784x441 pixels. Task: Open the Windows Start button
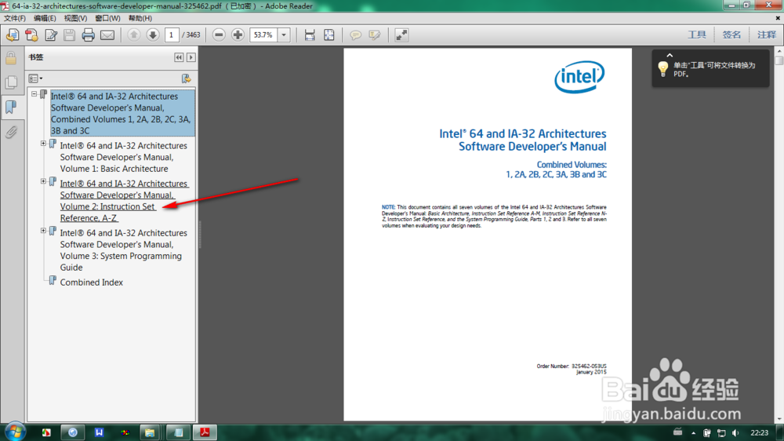(15, 432)
